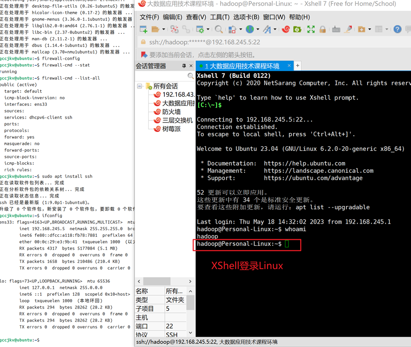The width and height of the screenshot is (411, 347).
Task: Open the dropdown arrow beside Open folder icon
Action: pyautogui.click(x=163, y=29)
